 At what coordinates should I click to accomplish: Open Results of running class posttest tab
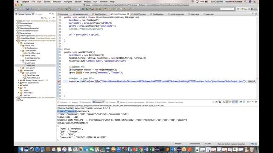131,102
